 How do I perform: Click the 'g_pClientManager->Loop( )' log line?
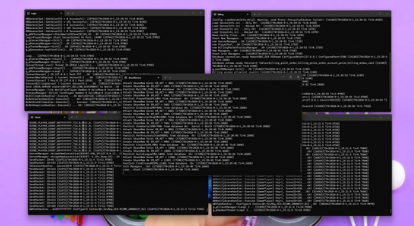262,207
